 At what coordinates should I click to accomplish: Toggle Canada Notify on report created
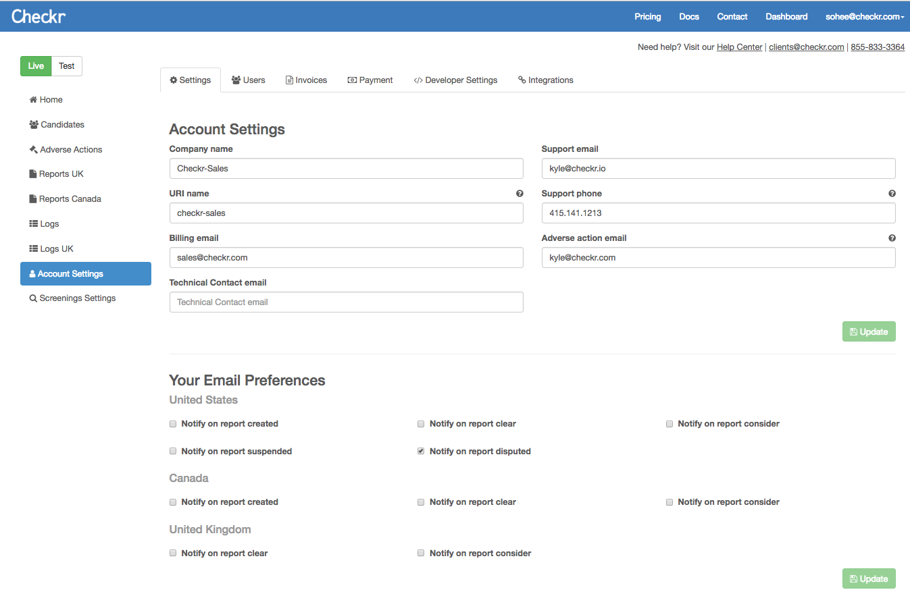pyautogui.click(x=173, y=502)
